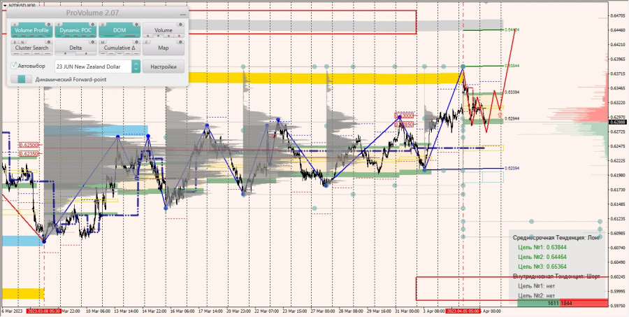629x317 pixels.
Task: Toggle the Volume Profile indicator
Action: pyautogui.click(x=31, y=31)
